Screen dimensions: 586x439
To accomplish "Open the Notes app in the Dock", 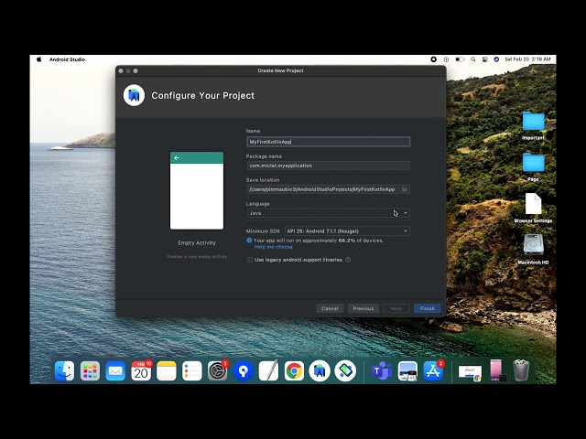I will tap(167, 370).
